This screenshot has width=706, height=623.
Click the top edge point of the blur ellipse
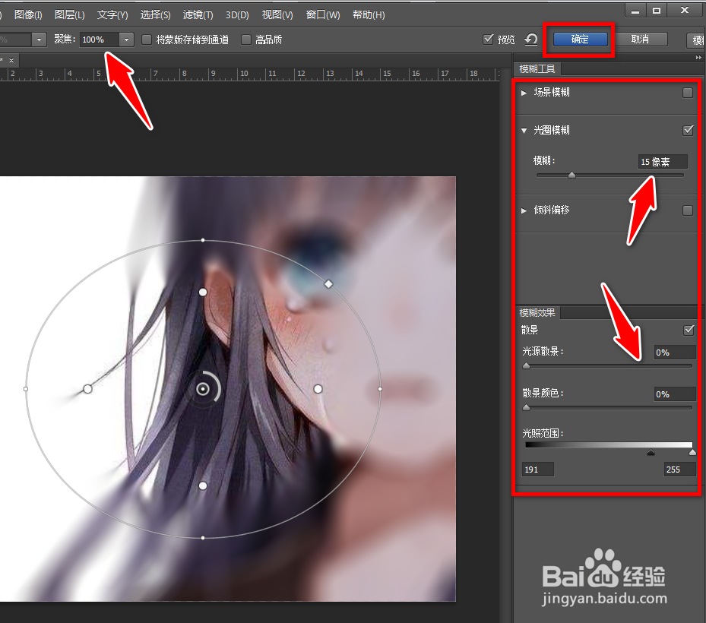(203, 240)
